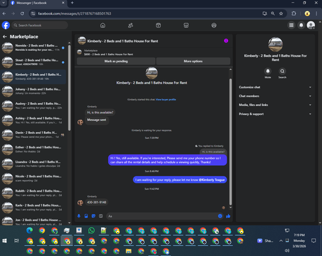Viewport: 322px width, 256px height.
Task: Open Microsoft Edge from the taskbar
Action: tap(30, 230)
